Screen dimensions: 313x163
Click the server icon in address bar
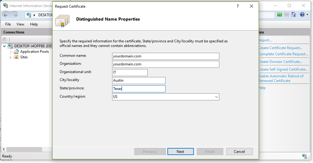tap(29, 15)
